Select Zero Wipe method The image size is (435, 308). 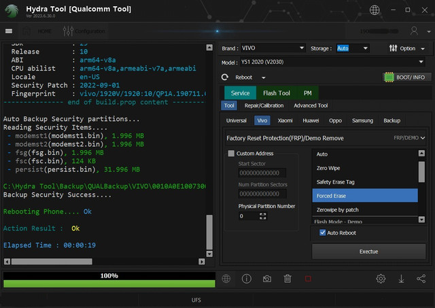click(365, 168)
